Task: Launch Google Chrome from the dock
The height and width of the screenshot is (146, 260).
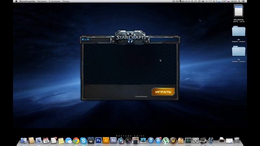Action: [76, 141]
